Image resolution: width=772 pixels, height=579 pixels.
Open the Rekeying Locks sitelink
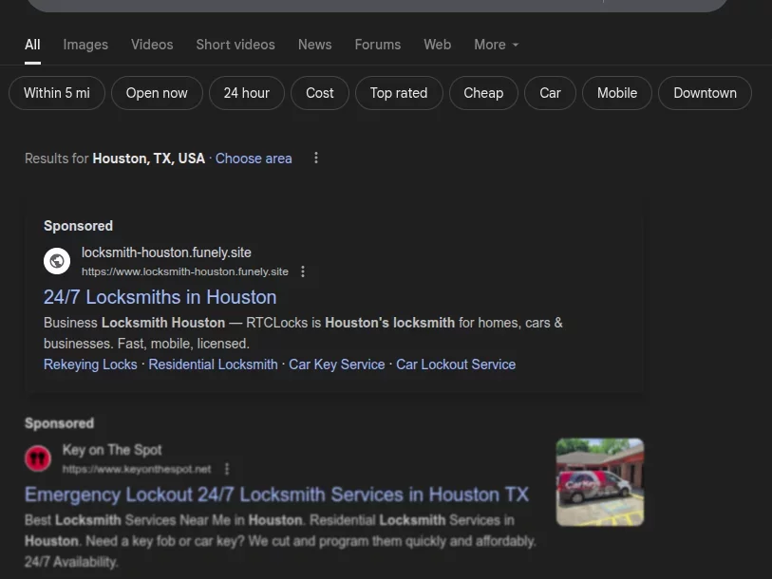click(x=90, y=364)
